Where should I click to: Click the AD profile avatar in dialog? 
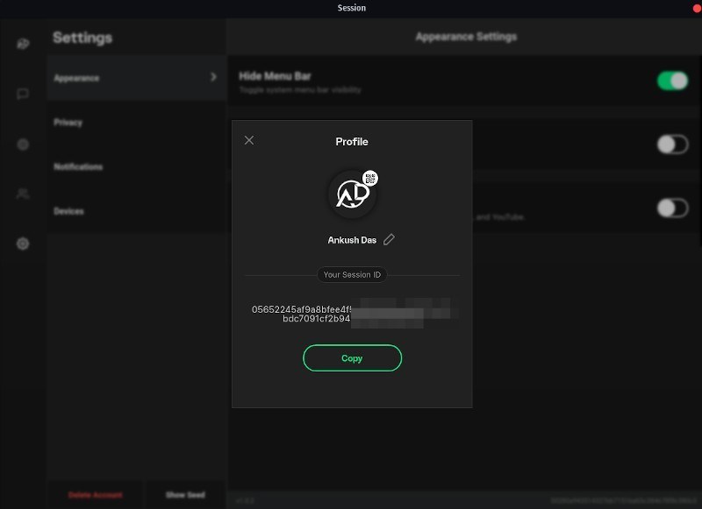pyautogui.click(x=353, y=194)
